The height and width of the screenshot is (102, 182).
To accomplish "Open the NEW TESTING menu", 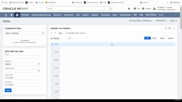I will [x=151, y=15].
